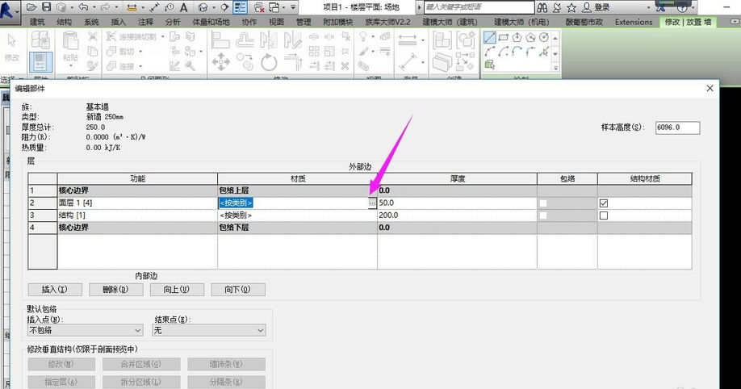Screen dimensions: 741x389
Task: Click the 结构 [1] function cell
Action: [137, 215]
